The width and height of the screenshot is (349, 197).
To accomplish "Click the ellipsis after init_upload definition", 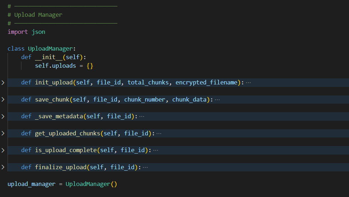I will [x=248, y=83].
